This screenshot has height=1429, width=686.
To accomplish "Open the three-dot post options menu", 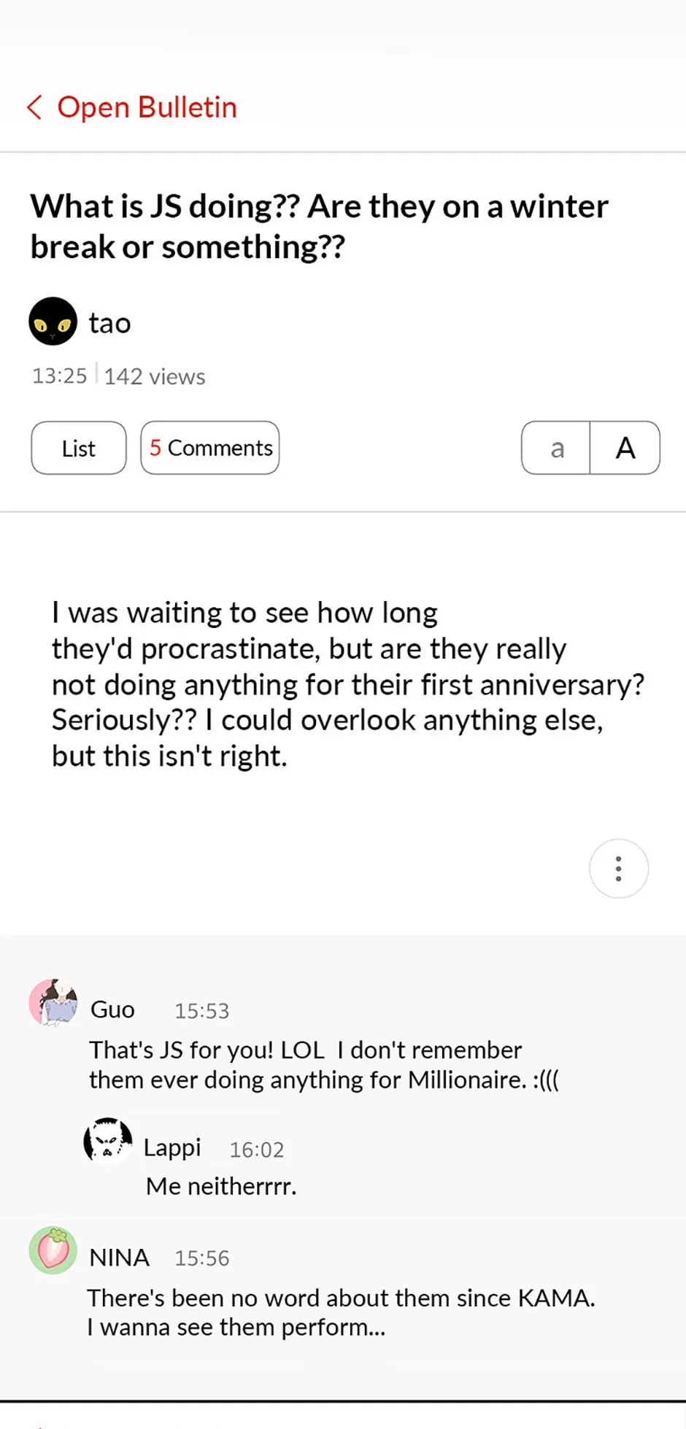I will pos(618,869).
